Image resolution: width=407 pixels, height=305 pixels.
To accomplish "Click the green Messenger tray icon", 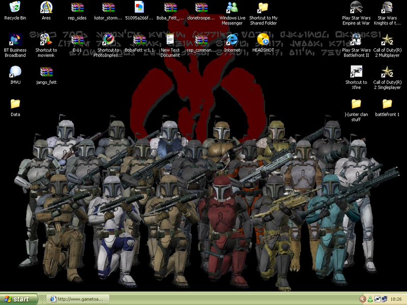I will 370,299.
